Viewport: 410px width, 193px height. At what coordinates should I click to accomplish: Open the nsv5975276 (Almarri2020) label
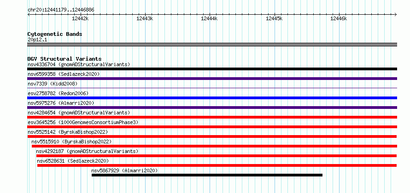tap(61, 103)
